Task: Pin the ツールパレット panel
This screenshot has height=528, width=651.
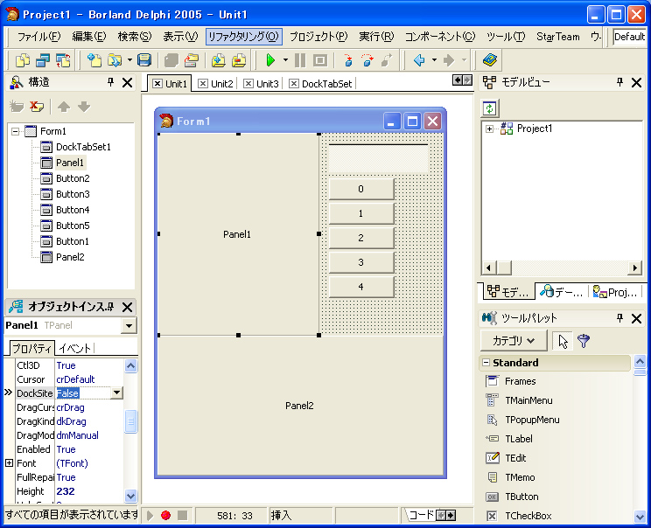Action: tap(619, 318)
